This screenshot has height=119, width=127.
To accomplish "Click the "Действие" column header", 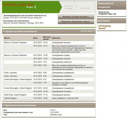I will [56, 38].
